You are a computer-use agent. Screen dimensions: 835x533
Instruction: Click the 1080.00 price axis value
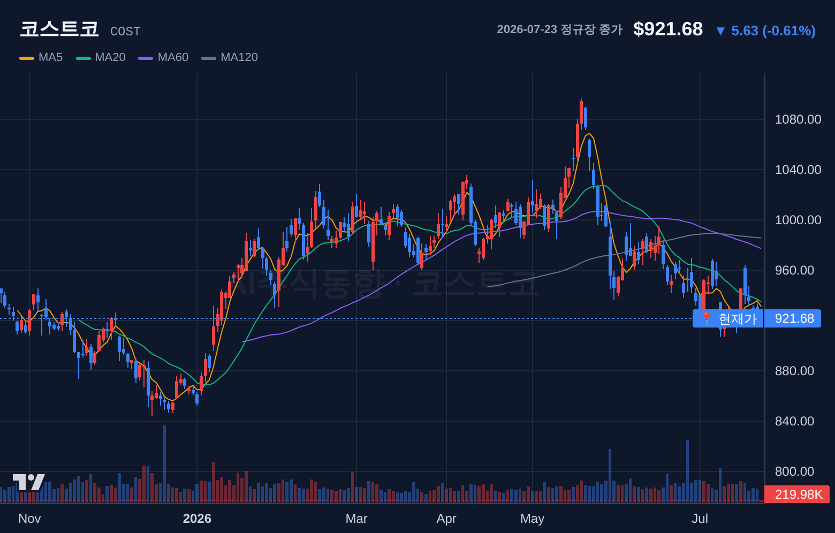point(798,119)
